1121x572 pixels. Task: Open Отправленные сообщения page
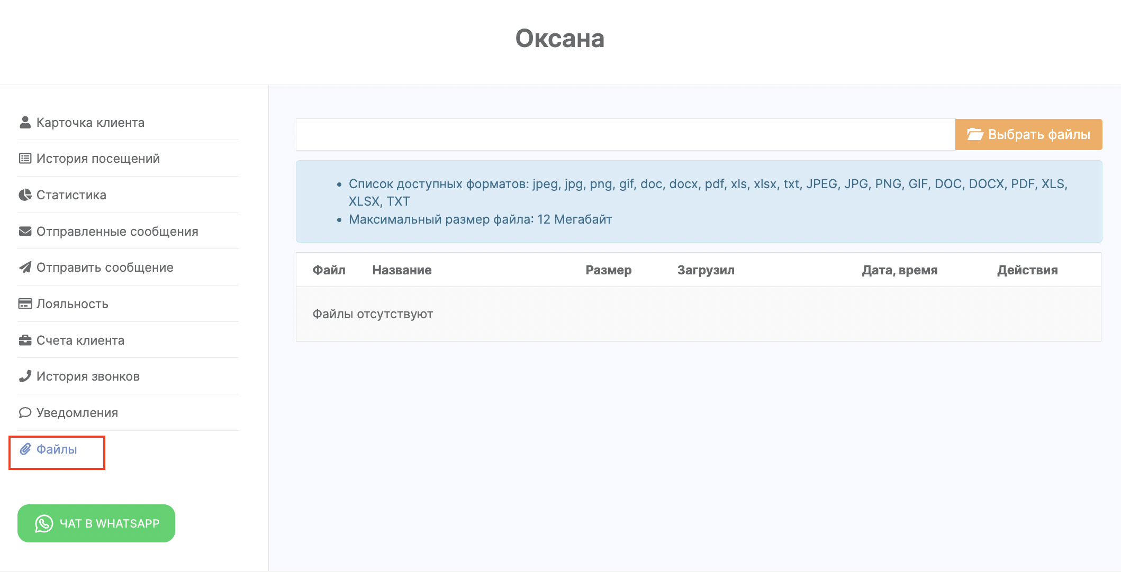click(117, 231)
